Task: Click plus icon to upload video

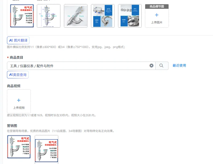Action: (19, 100)
